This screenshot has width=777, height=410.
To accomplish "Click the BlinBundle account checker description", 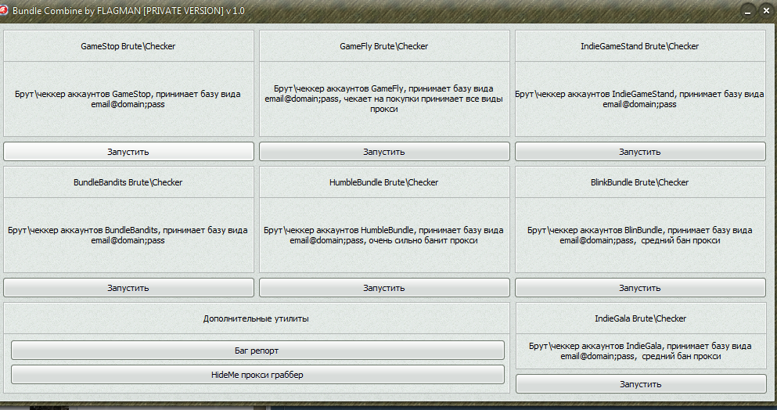I will 640,235.
